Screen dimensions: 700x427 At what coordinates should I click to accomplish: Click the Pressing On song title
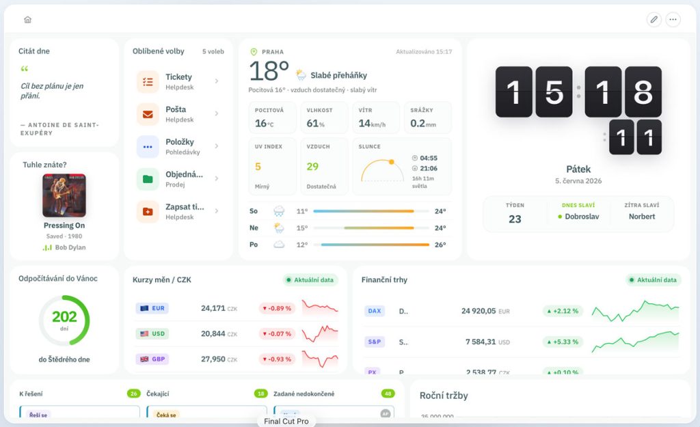pos(64,225)
